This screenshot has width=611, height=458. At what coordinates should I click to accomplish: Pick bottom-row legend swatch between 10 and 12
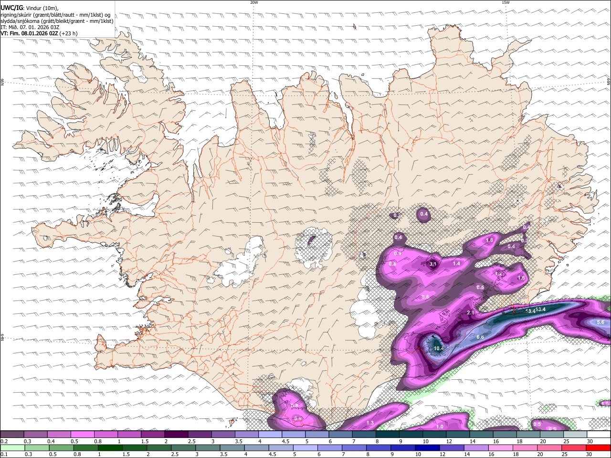[x=427, y=448]
